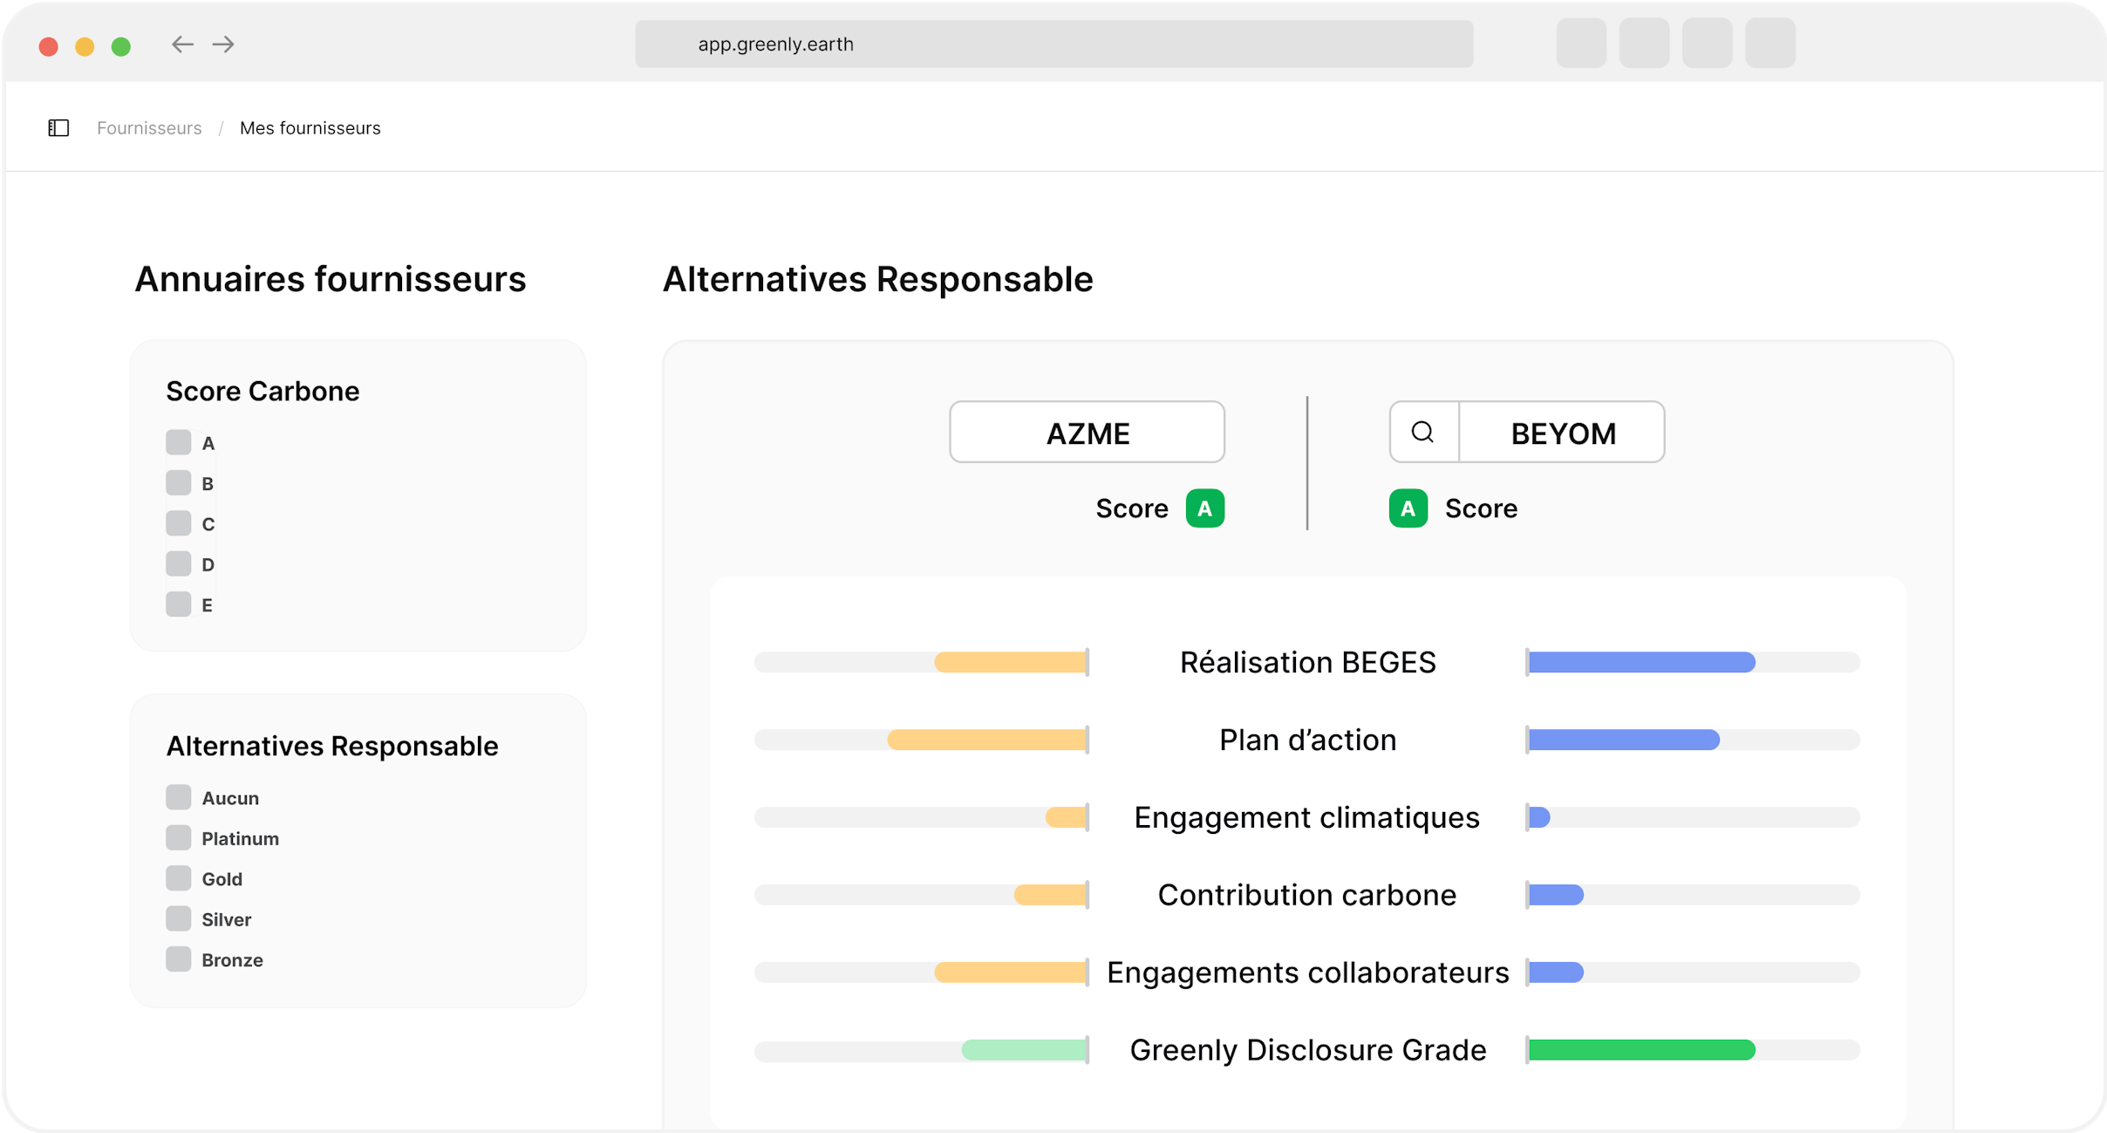Tick the Aucun checkbox
Viewport: 2107px width, 1133px height.
point(179,797)
